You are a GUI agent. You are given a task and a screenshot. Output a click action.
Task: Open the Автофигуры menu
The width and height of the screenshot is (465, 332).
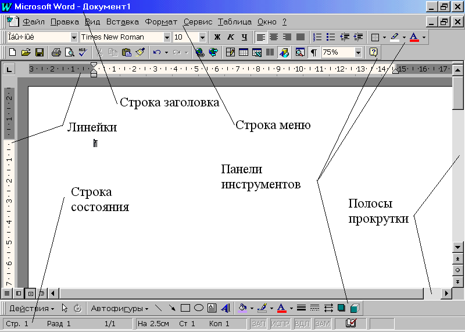[120, 309]
